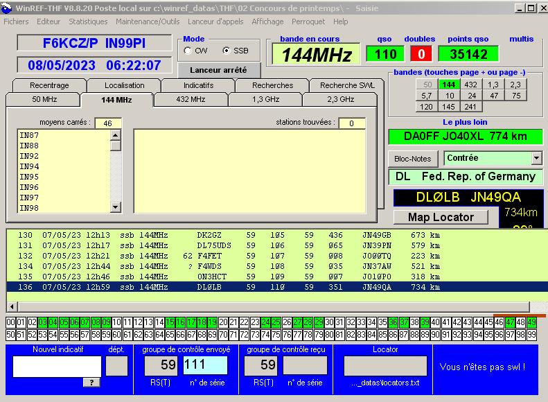Click the Nouvel indicatif input field

(x=57, y=367)
